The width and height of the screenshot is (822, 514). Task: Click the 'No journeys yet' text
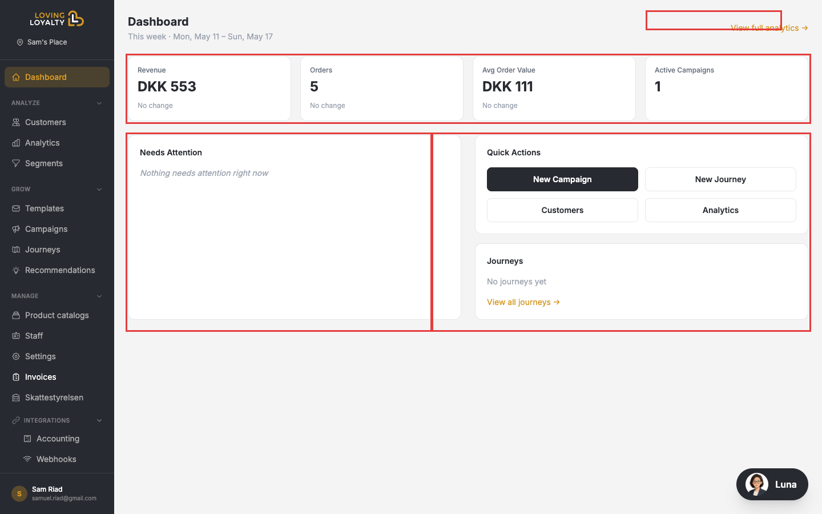517,282
